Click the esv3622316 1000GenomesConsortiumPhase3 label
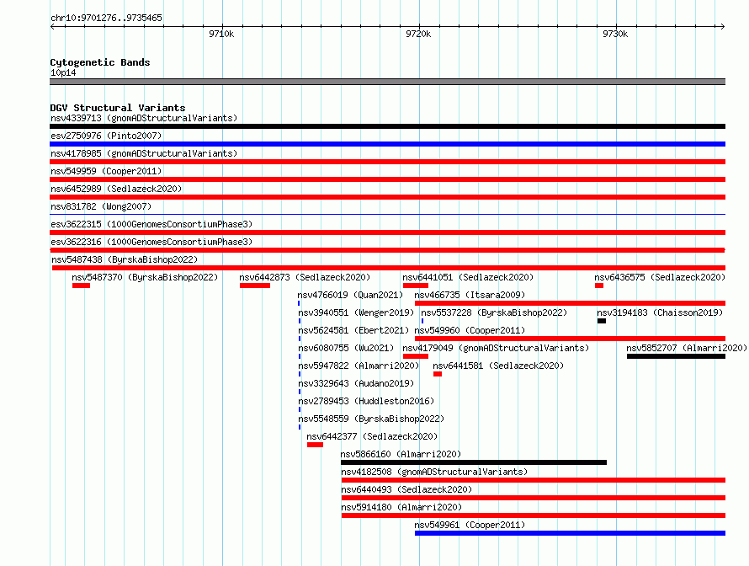This screenshot has width=749, height=566. tap(151, 242)
